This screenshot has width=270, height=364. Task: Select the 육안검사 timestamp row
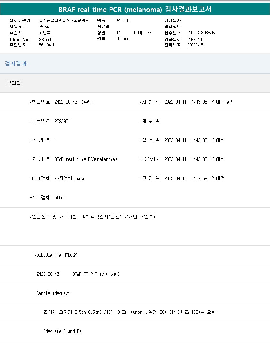tap(182, 159)
